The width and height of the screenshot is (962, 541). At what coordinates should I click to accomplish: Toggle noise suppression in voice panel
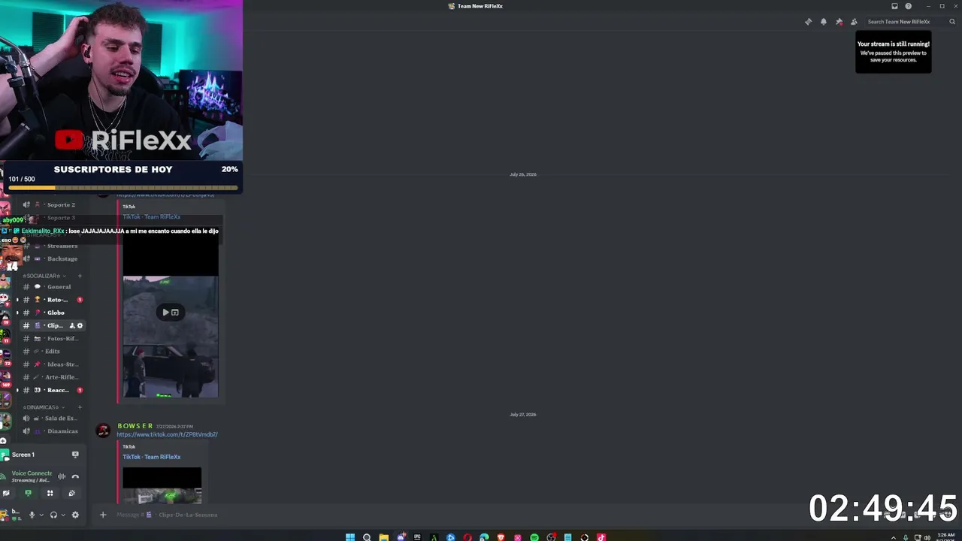pos(62,476)
